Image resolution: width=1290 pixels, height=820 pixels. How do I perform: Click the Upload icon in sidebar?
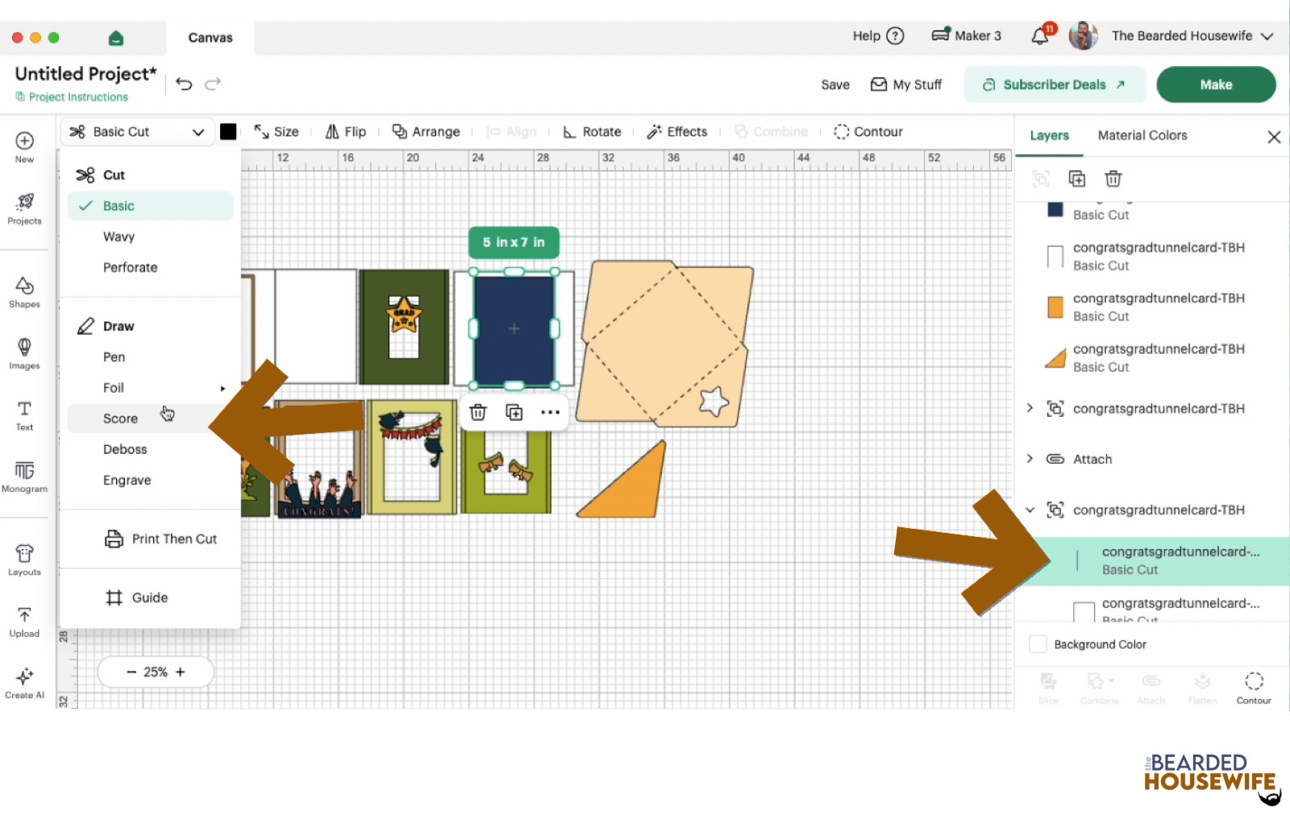pyautogui.click(x=24, y=622)
